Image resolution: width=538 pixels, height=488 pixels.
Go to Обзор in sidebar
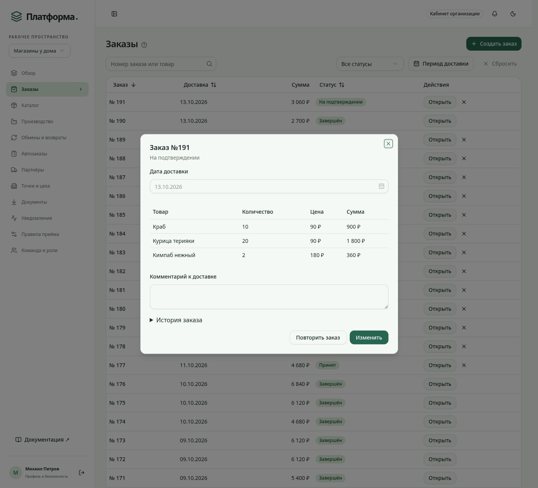[47, 73]
